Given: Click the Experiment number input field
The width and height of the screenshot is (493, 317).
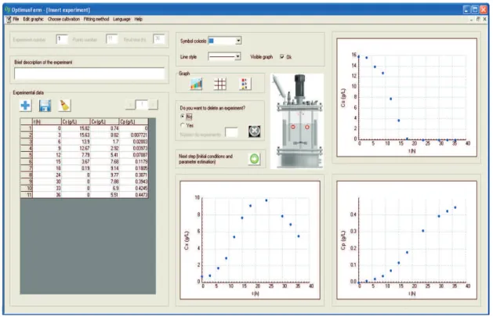Looking at the screenshot, I should coord(62,39).
